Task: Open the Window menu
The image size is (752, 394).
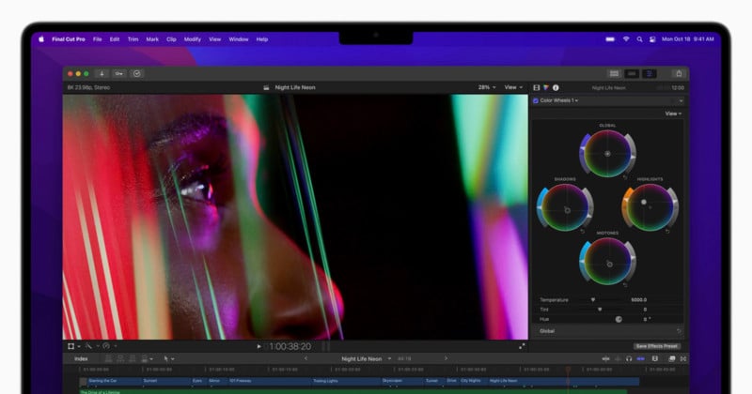Action: (239, 39)
